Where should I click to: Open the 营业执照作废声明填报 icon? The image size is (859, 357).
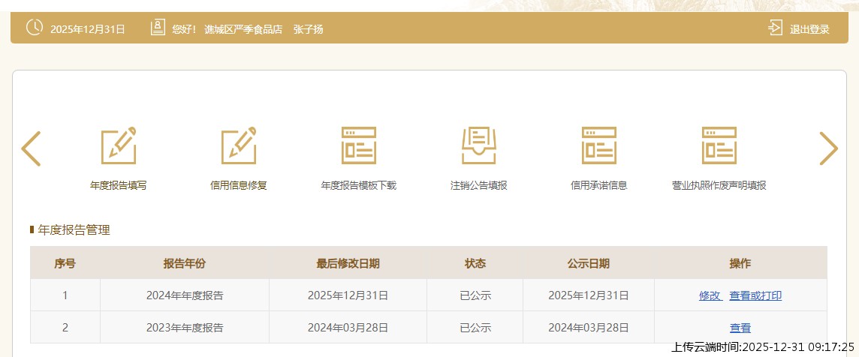point(719,145)
